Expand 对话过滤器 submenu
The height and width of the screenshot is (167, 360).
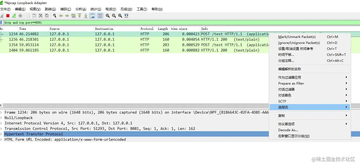tap(310, 89)
